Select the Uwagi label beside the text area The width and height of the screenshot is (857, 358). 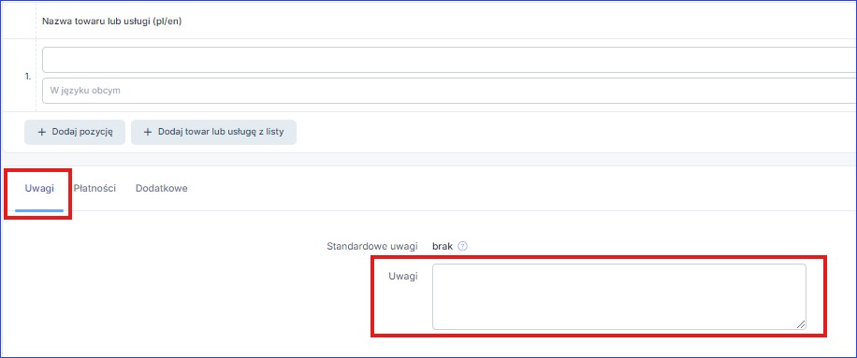click(403, 277)
